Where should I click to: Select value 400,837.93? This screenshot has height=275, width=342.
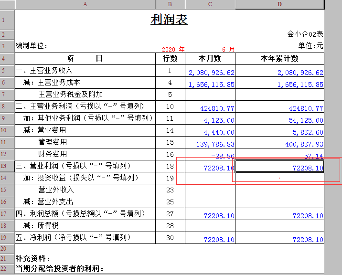click(x=279, y=142)
